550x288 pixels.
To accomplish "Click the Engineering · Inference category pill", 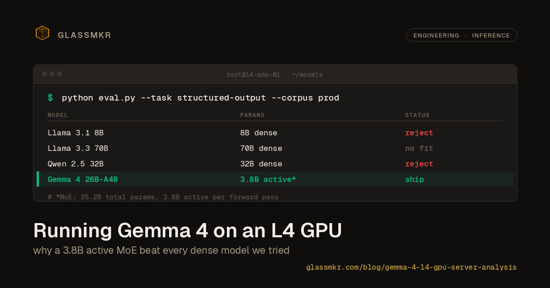I will [x=462, y=35].
